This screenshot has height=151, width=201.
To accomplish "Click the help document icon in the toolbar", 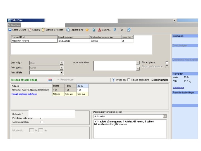I will coord(129,30).
